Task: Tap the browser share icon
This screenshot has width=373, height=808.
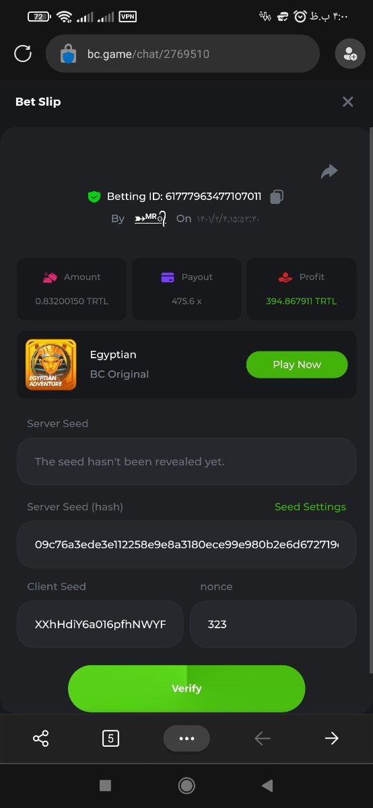Action: [41, 739]
